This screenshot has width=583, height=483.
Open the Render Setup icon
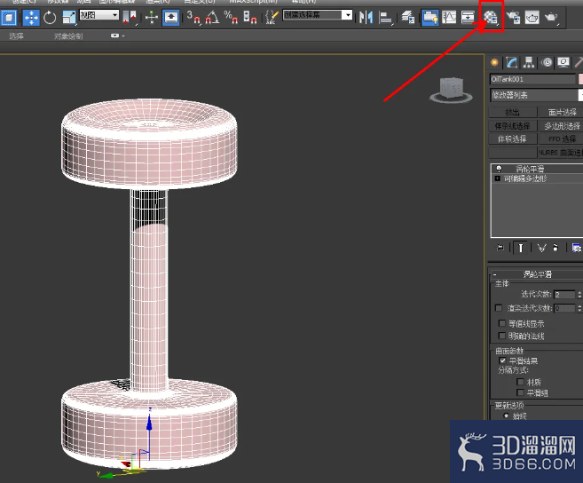514,17
